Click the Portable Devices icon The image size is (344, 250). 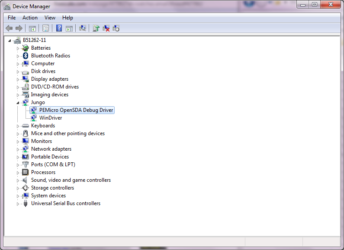[26, 157]
